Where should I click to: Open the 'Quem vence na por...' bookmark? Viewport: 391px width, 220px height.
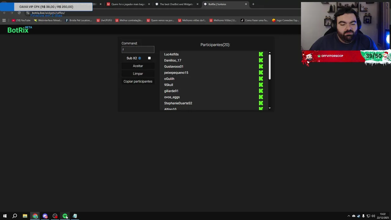[x=160, y=20]
